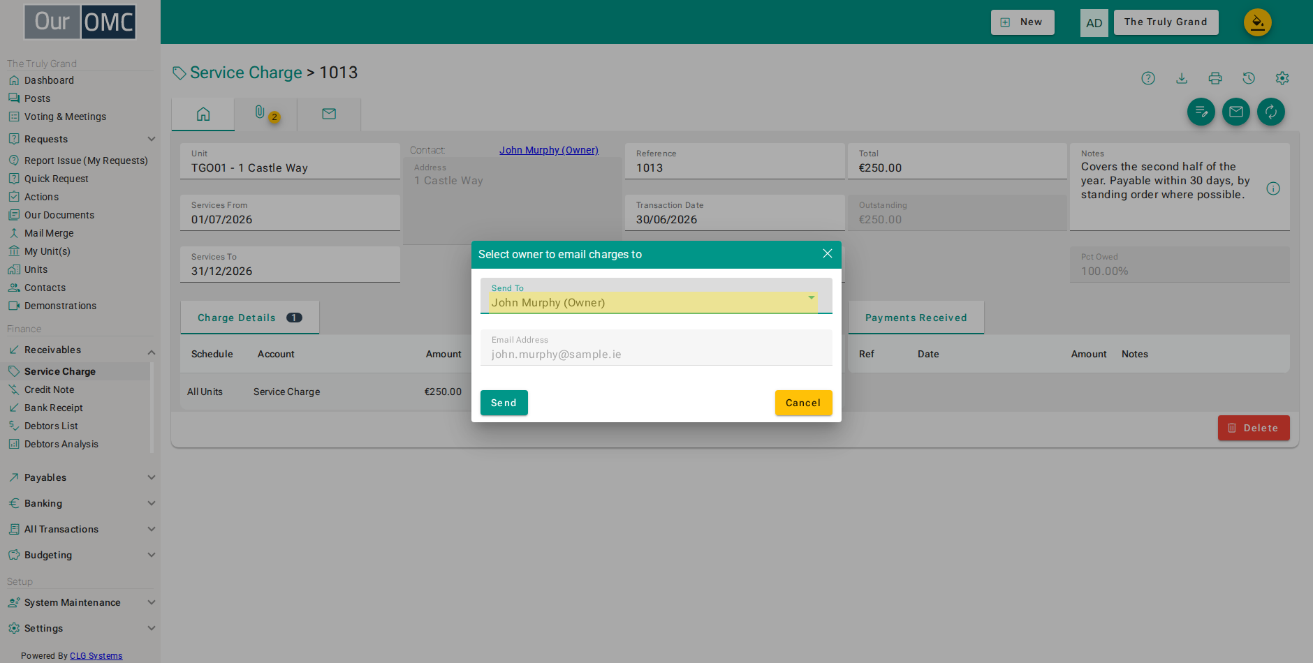Screen dimensions: 1313x663
Task: Click the round email envelope button
Action: pyautogui.click(x=1236, y=112)
